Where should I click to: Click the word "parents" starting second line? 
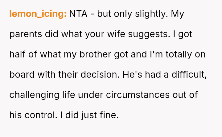point(26,34)
